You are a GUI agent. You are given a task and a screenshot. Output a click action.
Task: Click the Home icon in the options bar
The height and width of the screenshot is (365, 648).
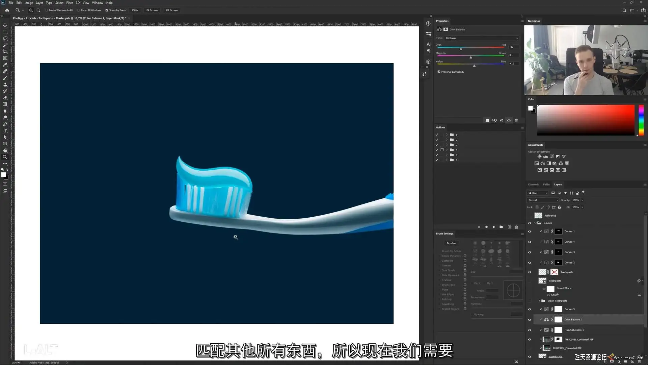tap(7, 10)
